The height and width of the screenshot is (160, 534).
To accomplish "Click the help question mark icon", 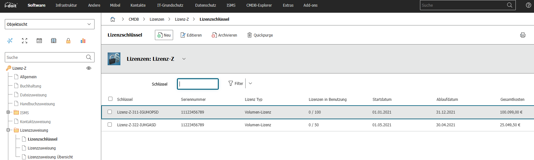I will [x=529, y=5].
